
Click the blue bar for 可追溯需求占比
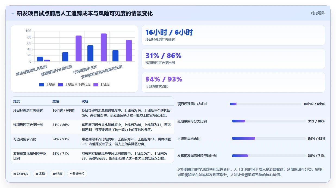click(x=90, y=53)
